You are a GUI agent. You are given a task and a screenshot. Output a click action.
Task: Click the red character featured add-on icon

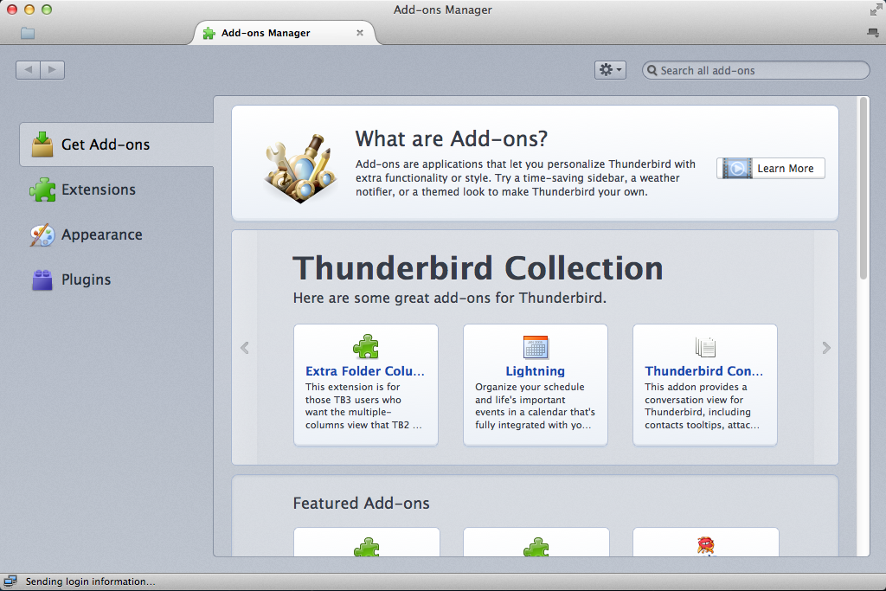pos(706,546)
